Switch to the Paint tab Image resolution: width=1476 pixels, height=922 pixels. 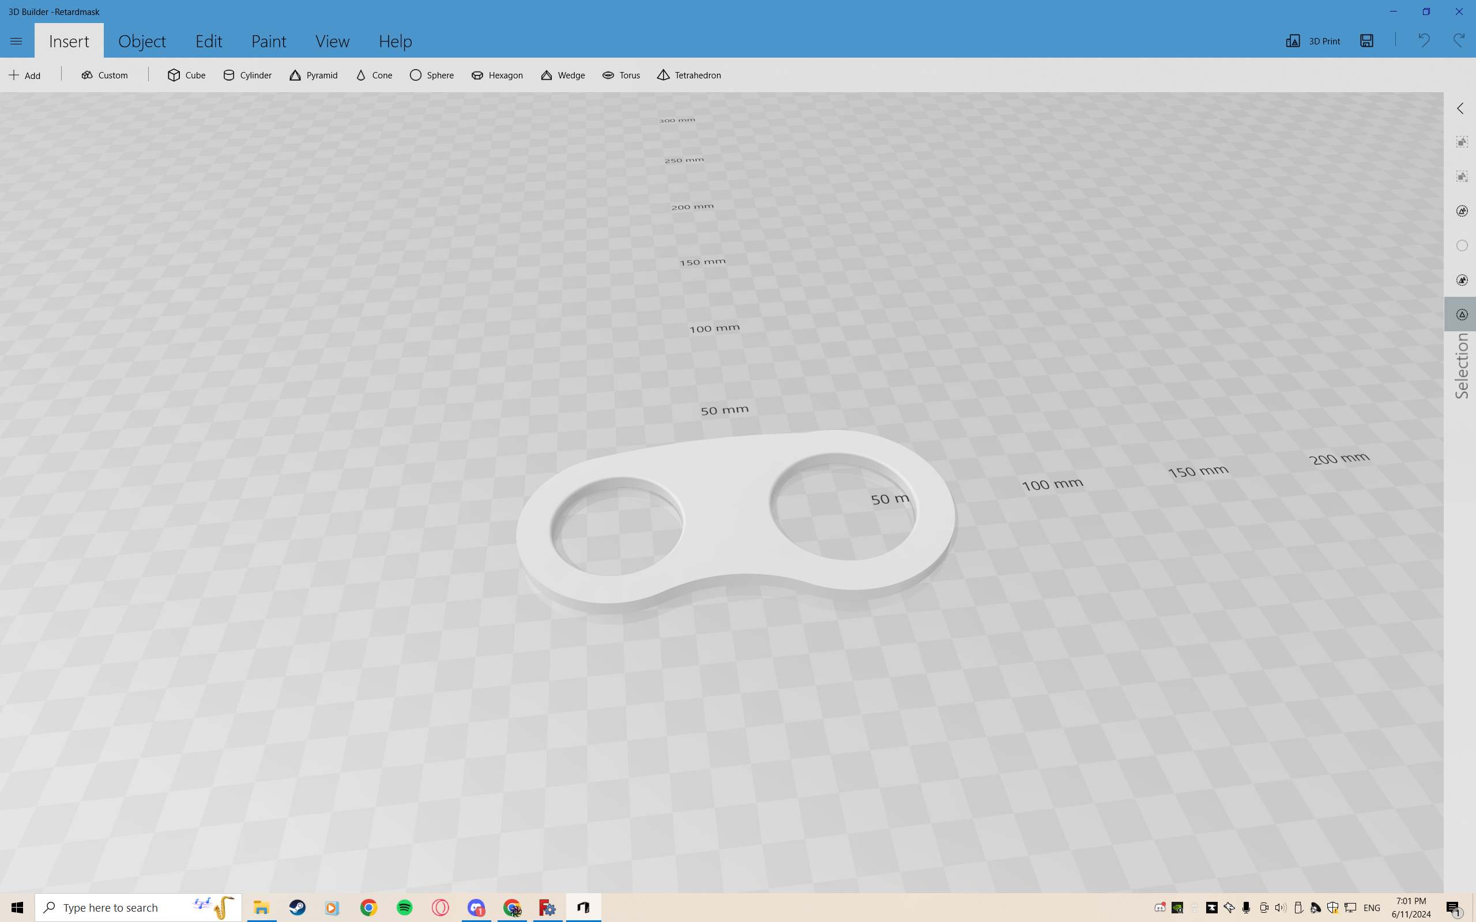268,41
